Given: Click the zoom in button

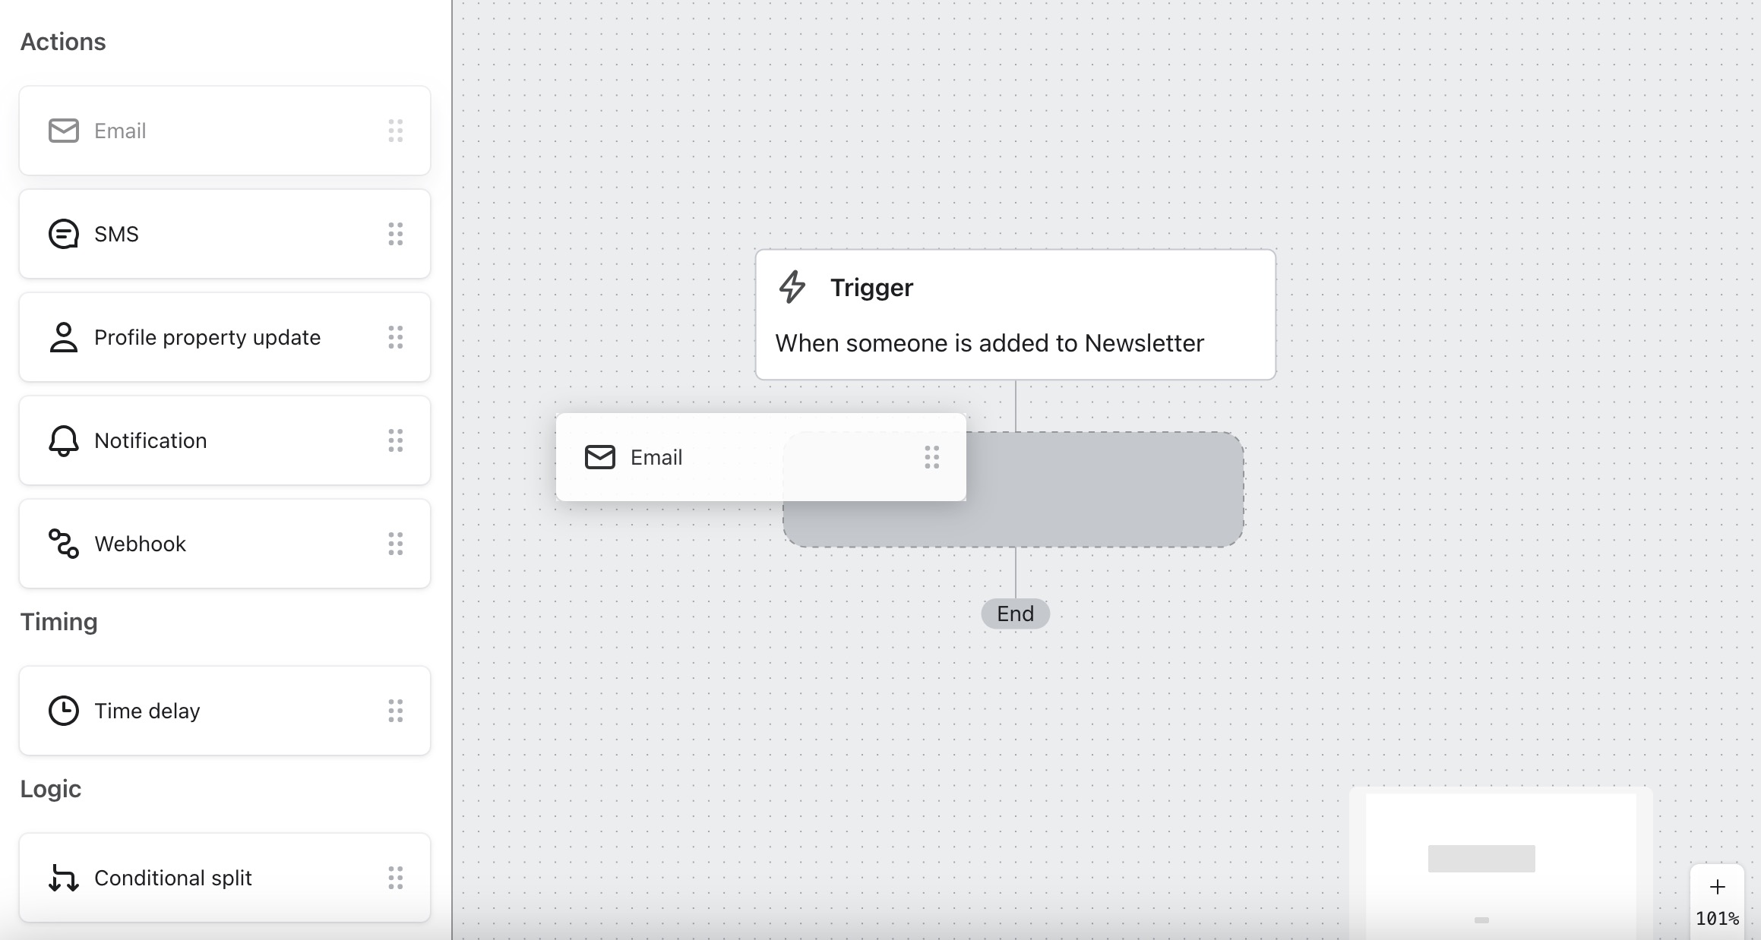Looking at the screenshot, I should coord(1720,887).
